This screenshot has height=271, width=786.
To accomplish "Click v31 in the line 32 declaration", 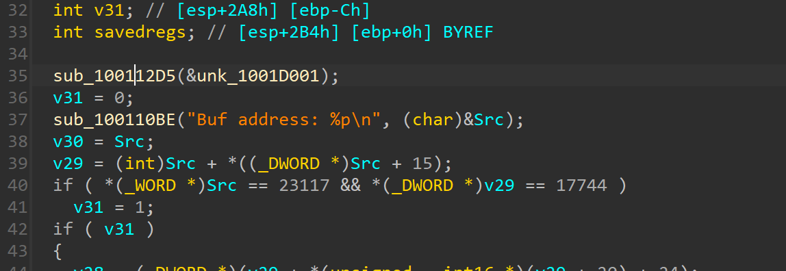I will pos(110,10).
